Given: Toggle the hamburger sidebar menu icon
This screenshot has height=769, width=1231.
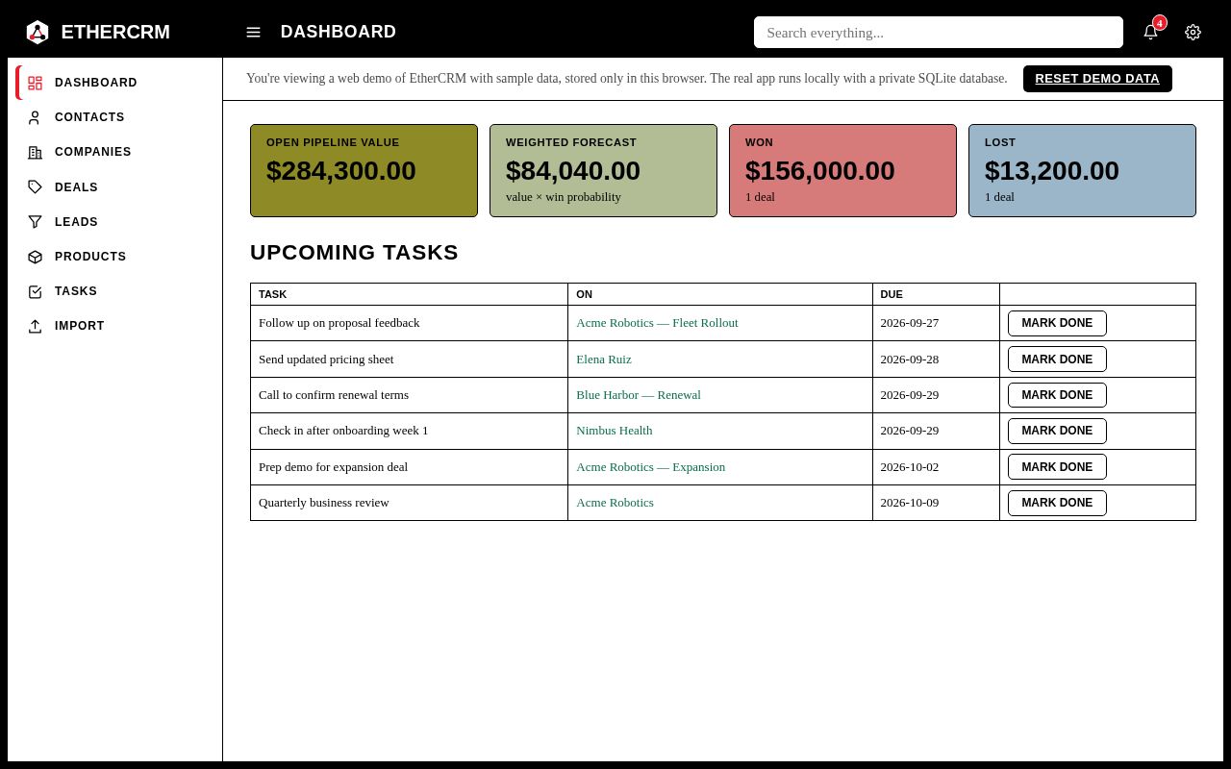Looking at the screenshot, I should (254, 32).
